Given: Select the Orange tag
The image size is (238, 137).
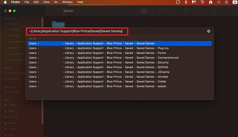Looking at the screenshot, I should [13, 117].
